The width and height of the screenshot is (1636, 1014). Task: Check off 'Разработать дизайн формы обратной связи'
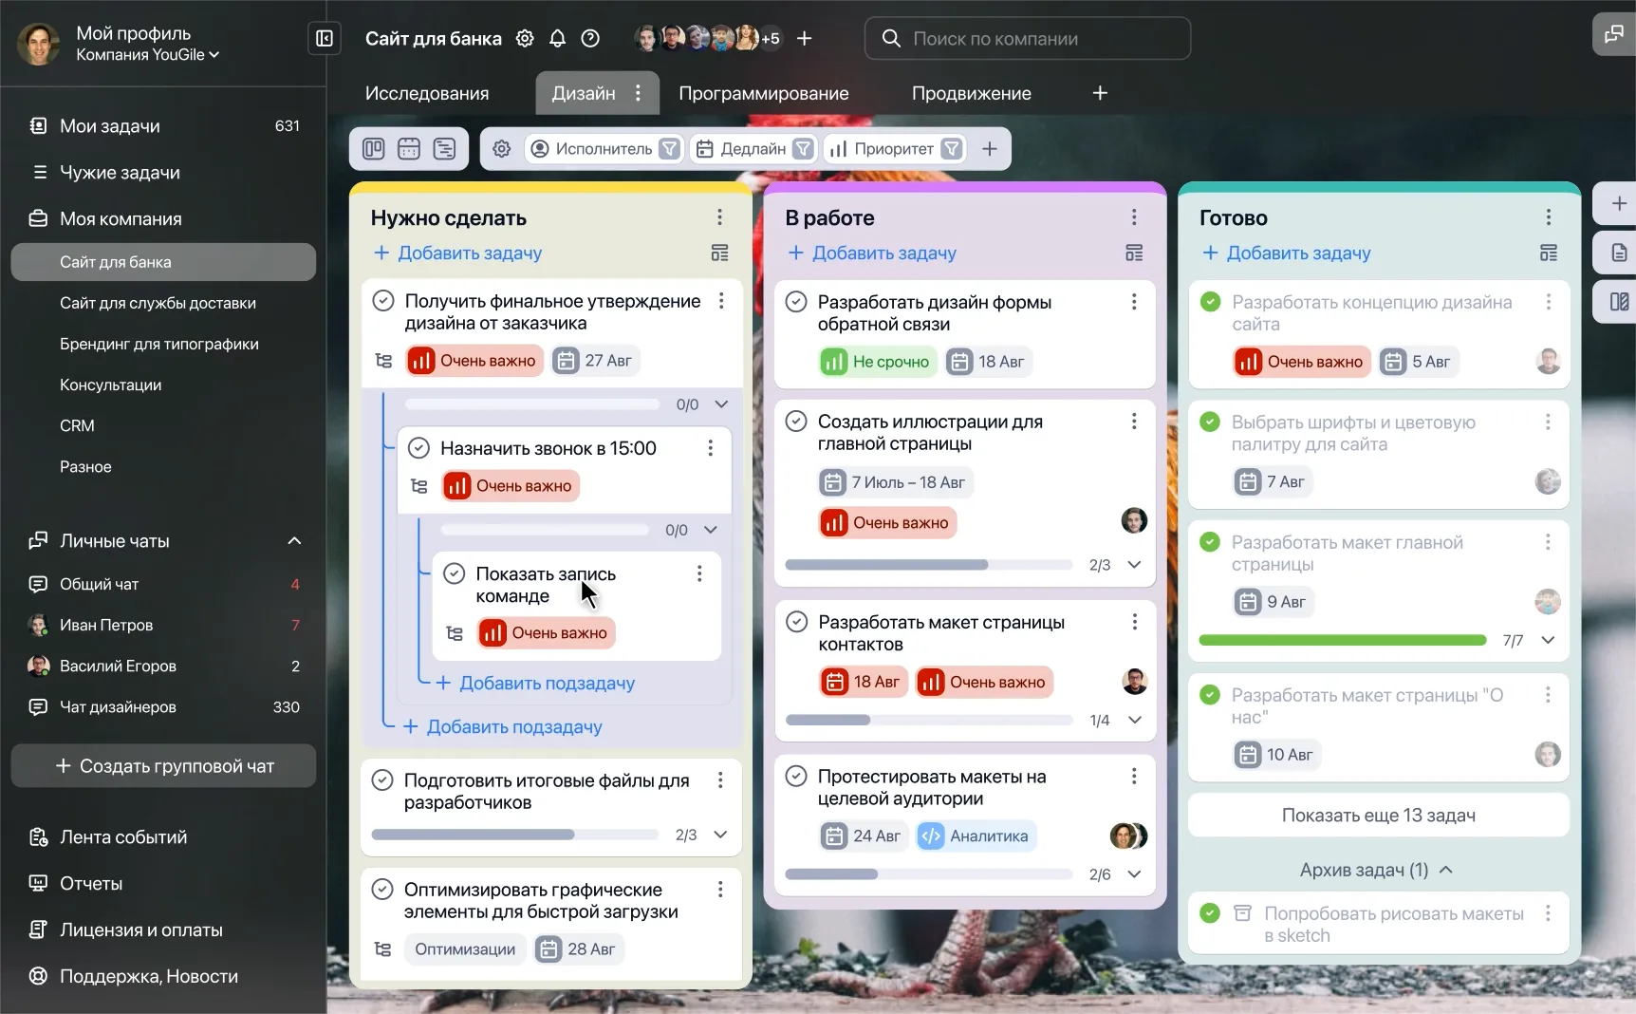click(x=797, y=302)
